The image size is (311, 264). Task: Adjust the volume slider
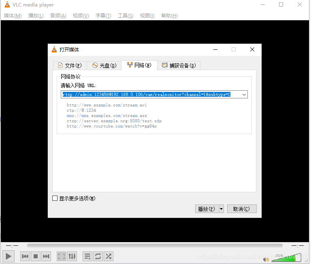[287, 258]
